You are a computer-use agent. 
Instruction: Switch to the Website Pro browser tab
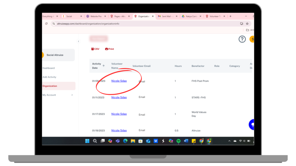(96, 16)
